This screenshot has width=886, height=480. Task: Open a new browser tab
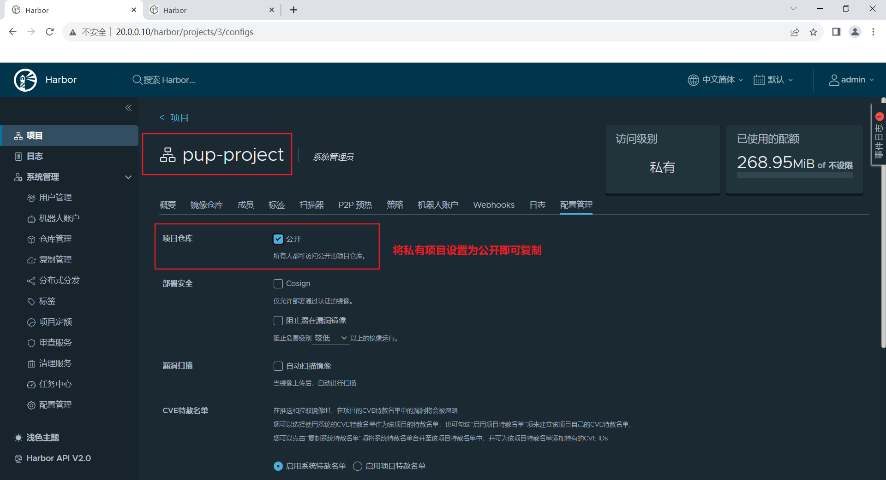(293, 10)
